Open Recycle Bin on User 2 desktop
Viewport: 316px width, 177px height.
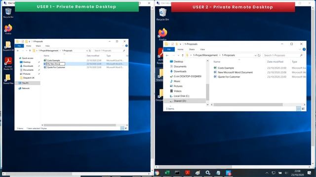[x=162, y=14]
